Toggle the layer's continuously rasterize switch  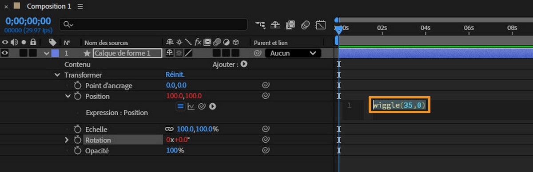[x=179, y=53]
